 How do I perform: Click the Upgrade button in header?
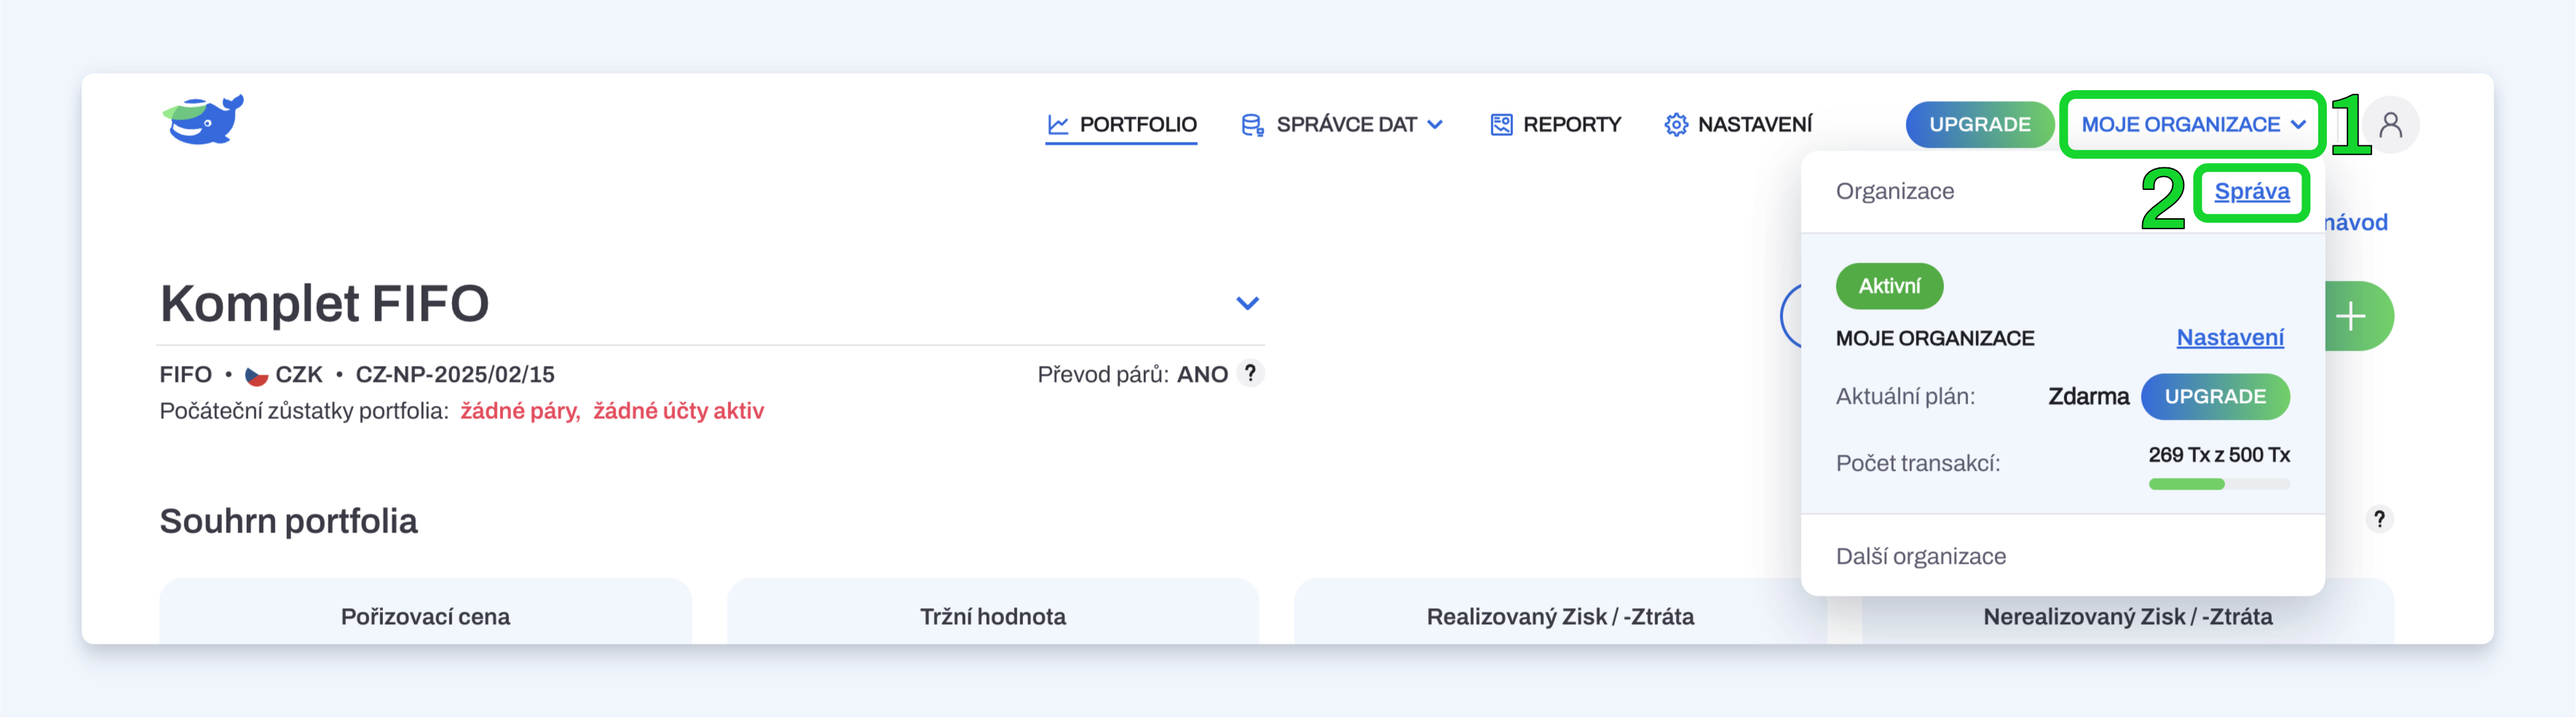(x=1979, y=125)
